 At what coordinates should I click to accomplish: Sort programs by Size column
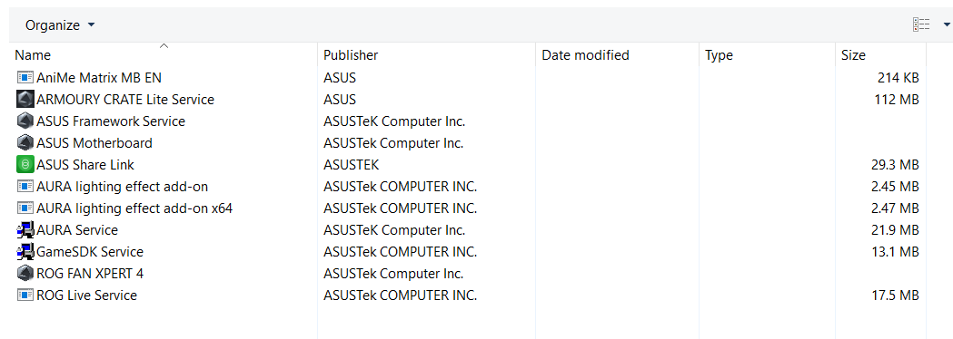pos(881,55)
